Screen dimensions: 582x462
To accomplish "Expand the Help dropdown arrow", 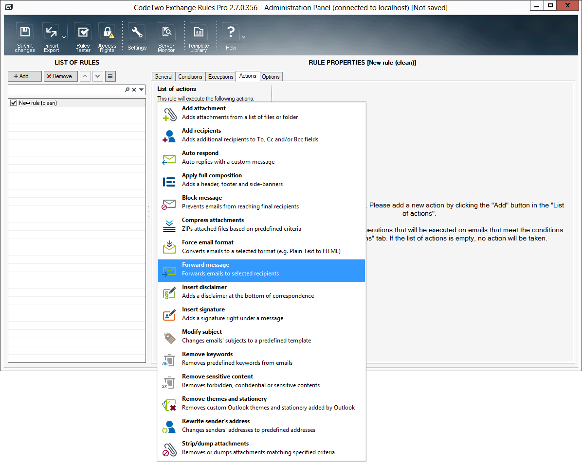I will (x=244, y=37).
